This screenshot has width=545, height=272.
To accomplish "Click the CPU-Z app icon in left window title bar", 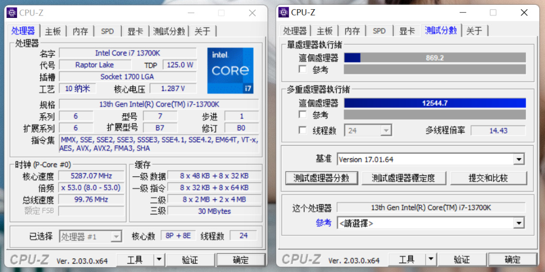I will pos(12,13).
